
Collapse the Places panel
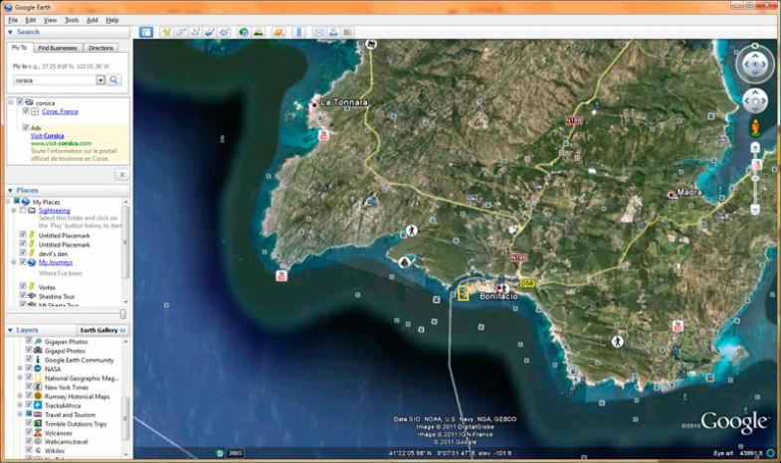coord(10,190)
